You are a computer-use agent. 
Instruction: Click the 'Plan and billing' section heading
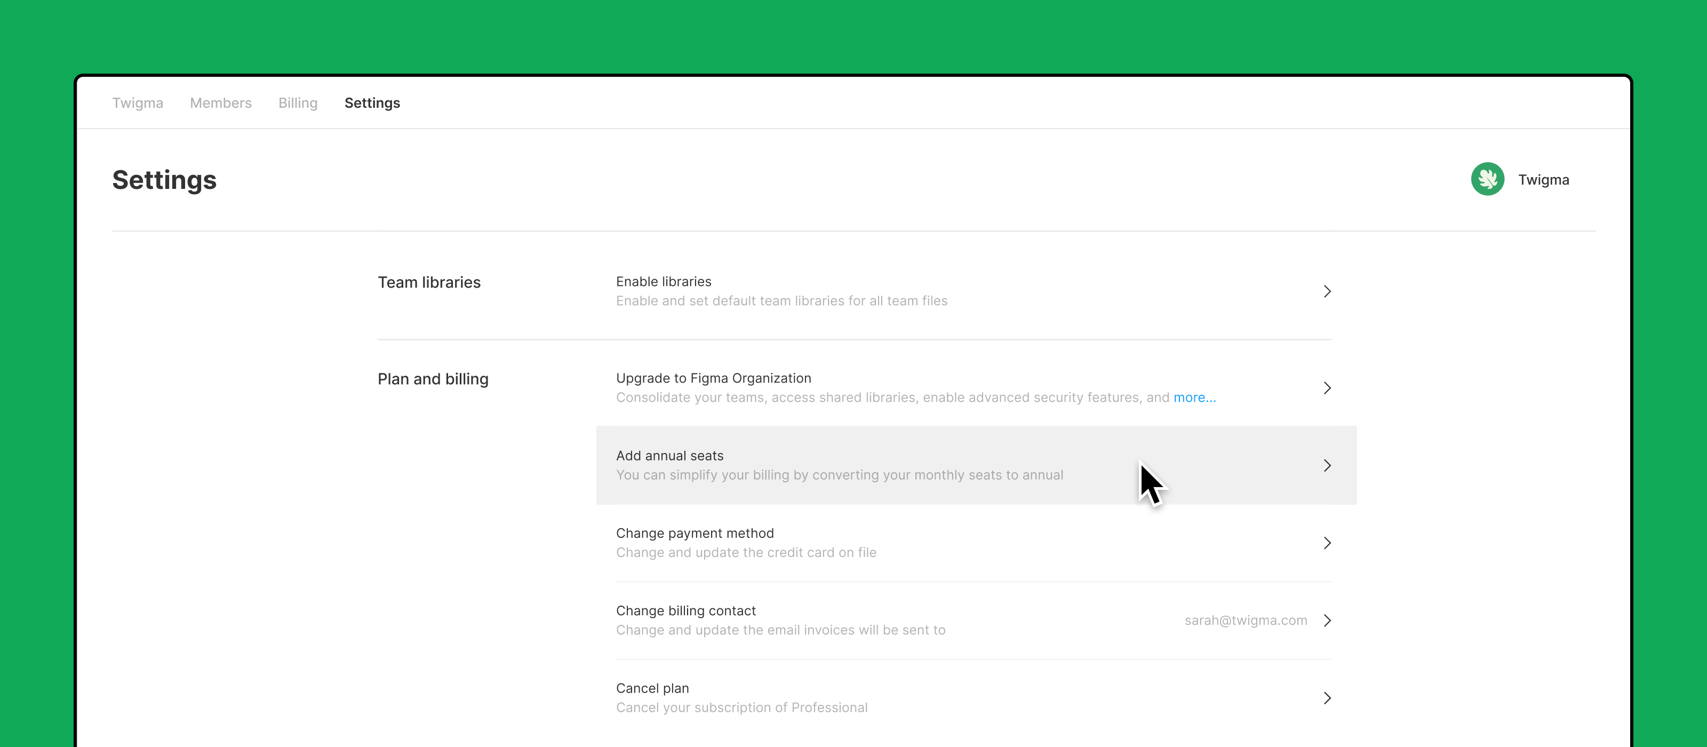pyautogui.click(x=433, y=379)
